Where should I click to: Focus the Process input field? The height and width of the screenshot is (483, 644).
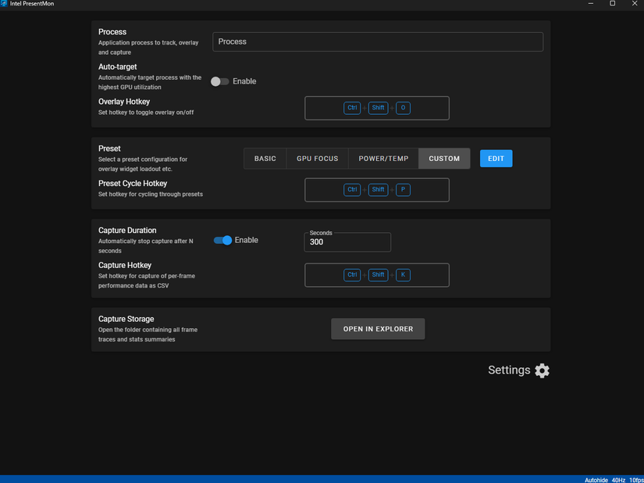click(378, 42)
